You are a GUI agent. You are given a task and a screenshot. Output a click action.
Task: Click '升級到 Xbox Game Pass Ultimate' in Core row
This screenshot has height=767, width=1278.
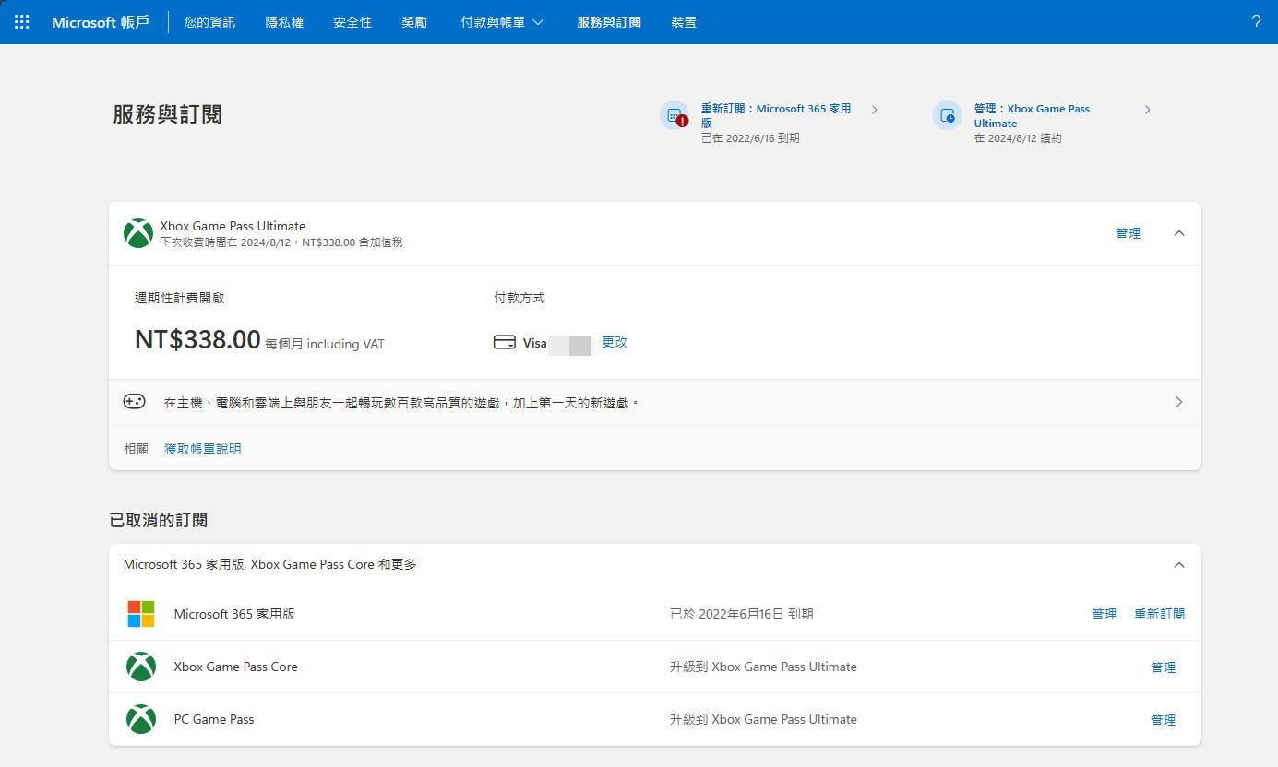(x=763, y=667)
